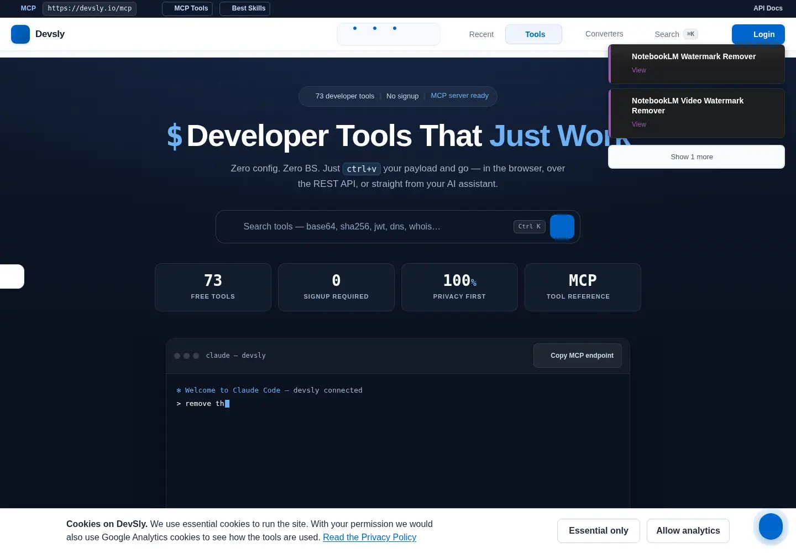
Task: Click the No signup badge text
Action: click(402, 96)
